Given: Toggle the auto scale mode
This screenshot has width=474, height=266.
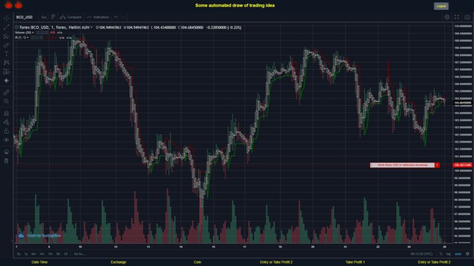Looking at the screenshot, I should pos(459,254).
